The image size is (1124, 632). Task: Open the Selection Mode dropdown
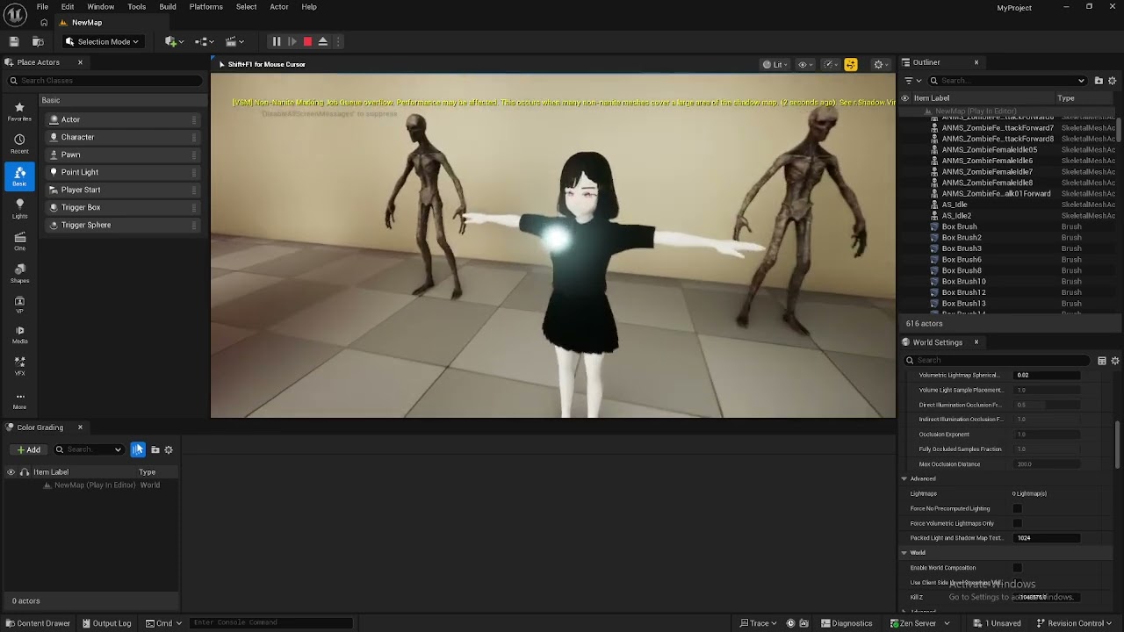[102, 41]
